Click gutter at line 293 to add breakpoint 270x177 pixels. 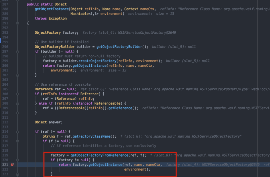coord(12,32)
